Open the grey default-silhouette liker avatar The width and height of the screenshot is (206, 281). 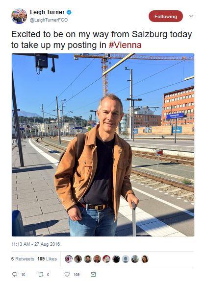[x=126, y=259]
